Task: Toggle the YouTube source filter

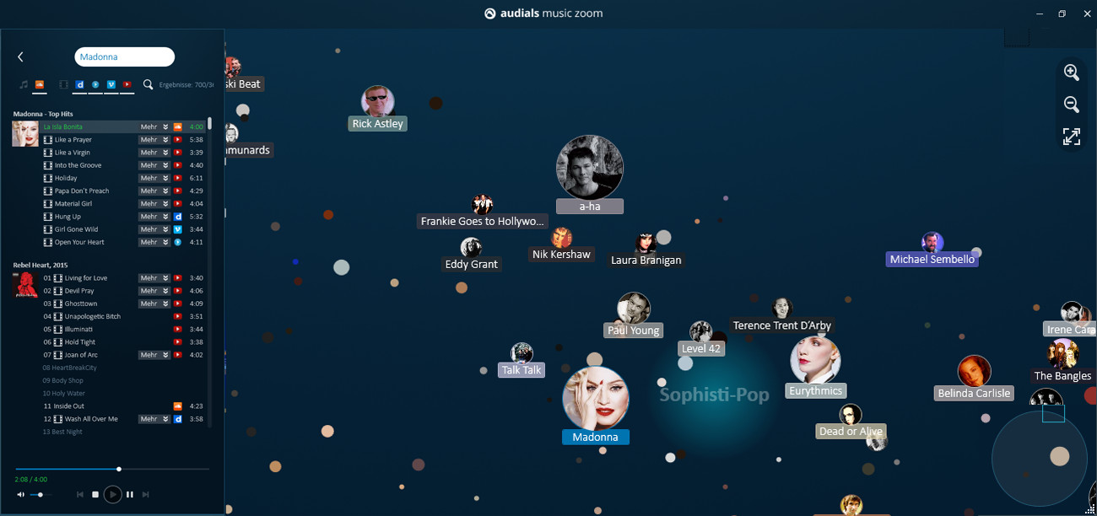Action: coord(127,84)
